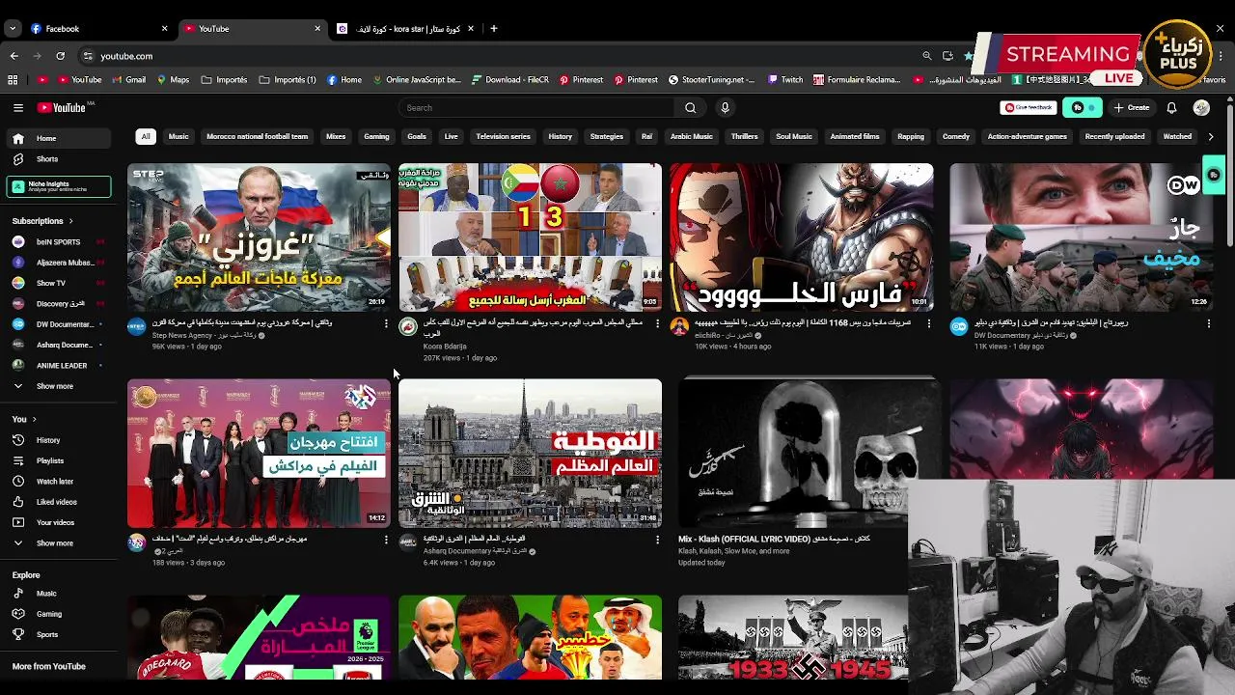Open the Twitch bookmark
Screen dimensions: 1235x695
point(785,80)
